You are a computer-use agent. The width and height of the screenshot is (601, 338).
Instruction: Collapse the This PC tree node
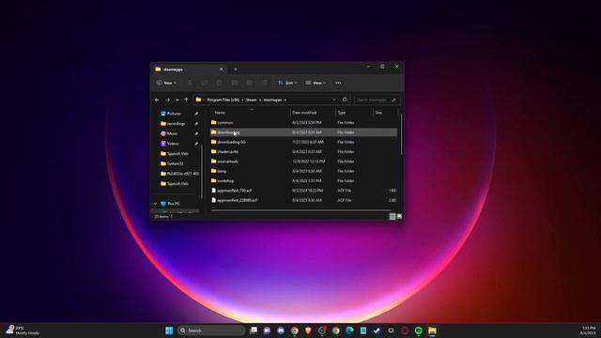155,204
